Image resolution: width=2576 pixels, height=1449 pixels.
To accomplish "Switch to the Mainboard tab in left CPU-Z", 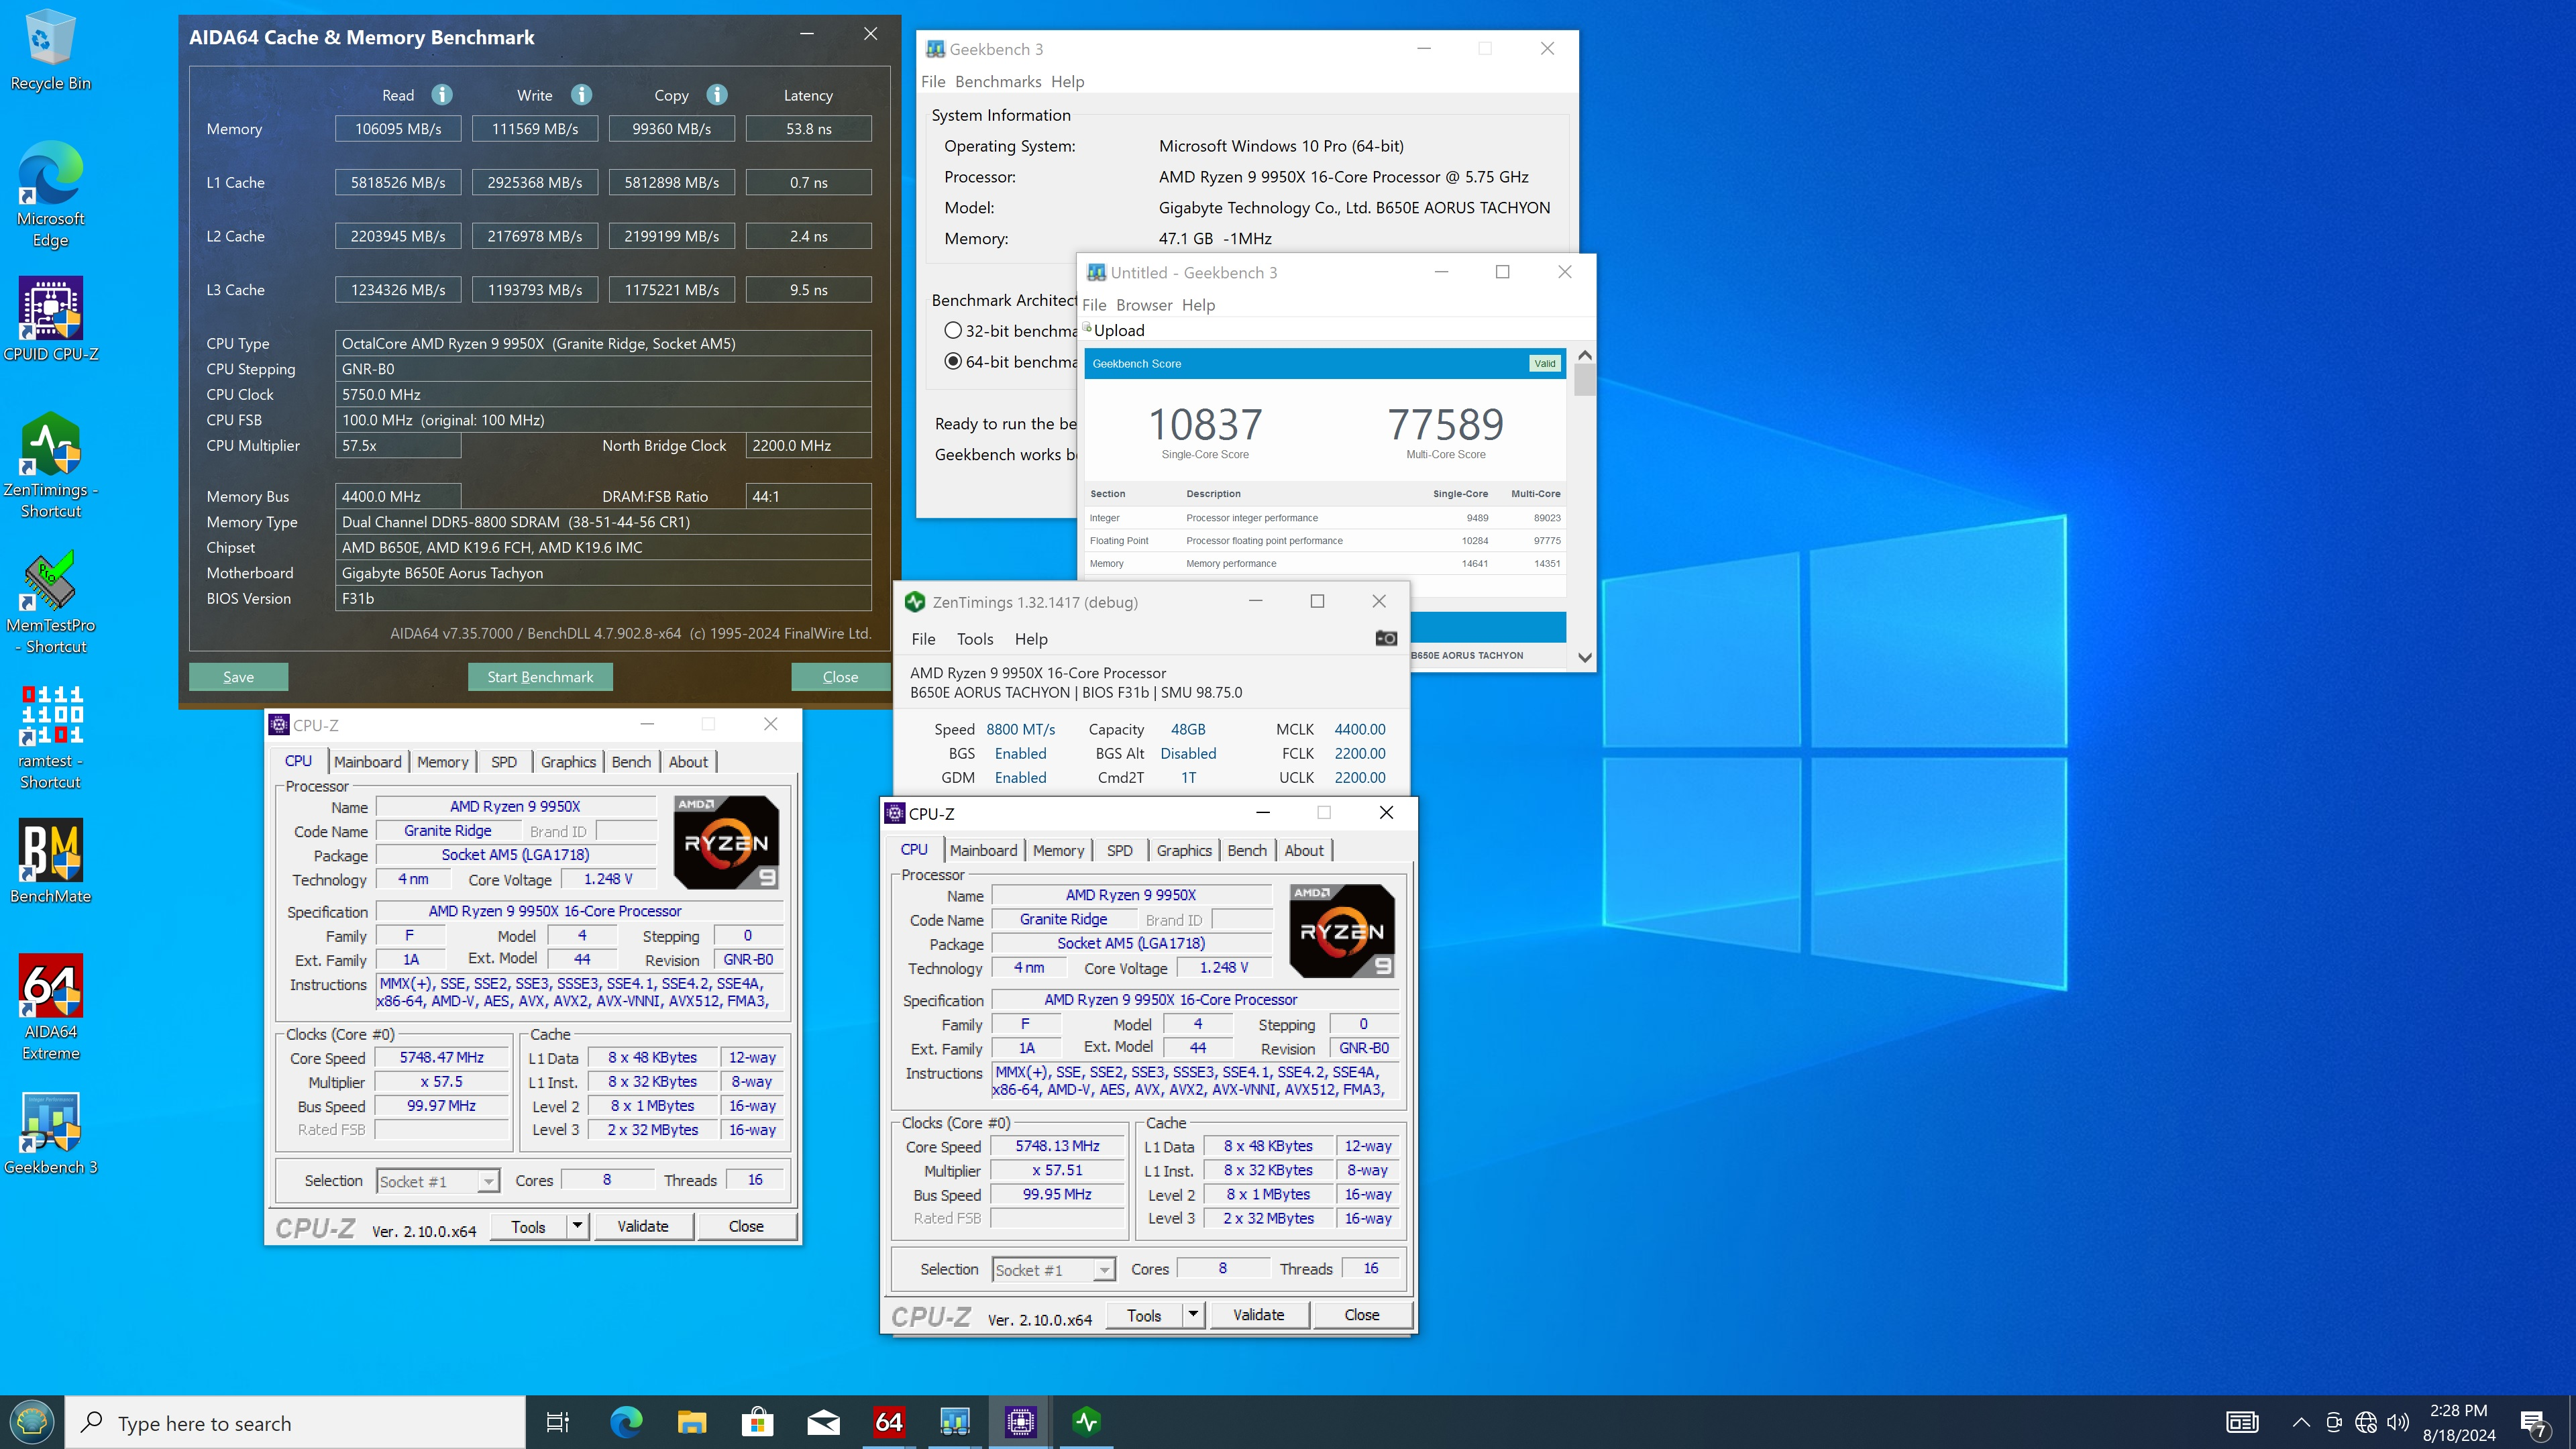I will pos(367,762).
